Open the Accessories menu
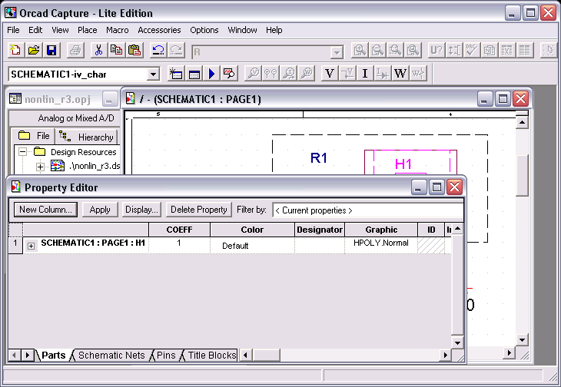Viewport: 561px width, 387px height. 159,30
